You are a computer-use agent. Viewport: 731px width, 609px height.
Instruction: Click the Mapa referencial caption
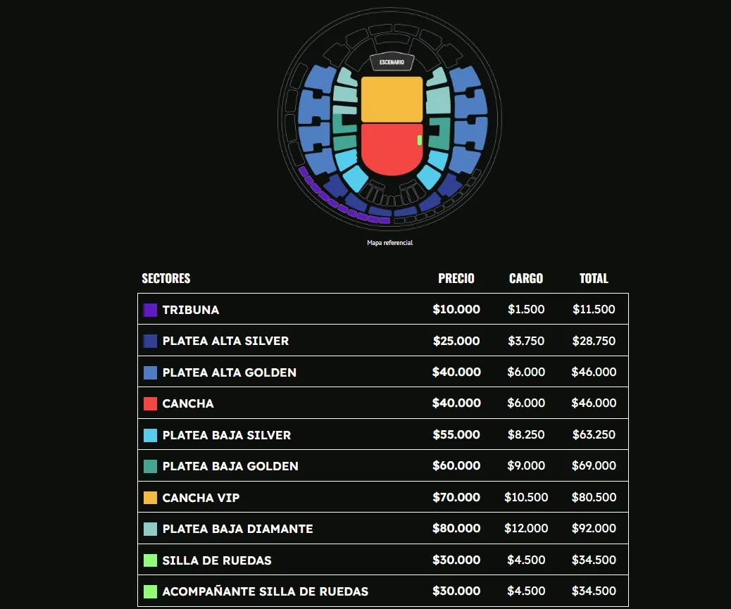pos(389,243)
